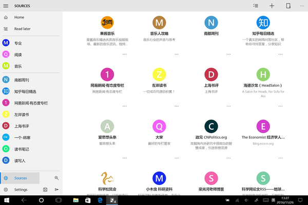Click the 政见 CNPolitics.org title
The image size is (308, 205).
click(x=211, y=137)
